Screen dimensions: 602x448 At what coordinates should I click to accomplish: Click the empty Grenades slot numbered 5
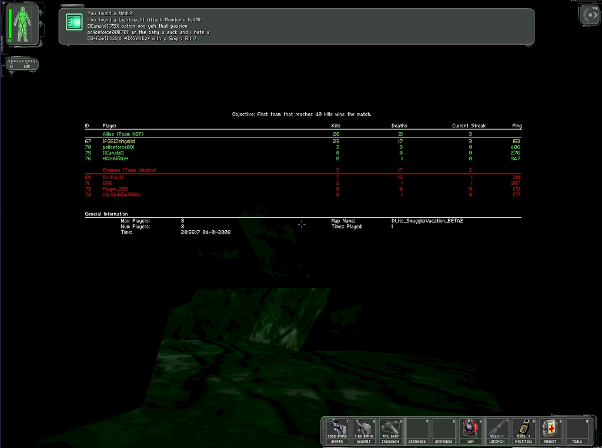pos(443,431)
